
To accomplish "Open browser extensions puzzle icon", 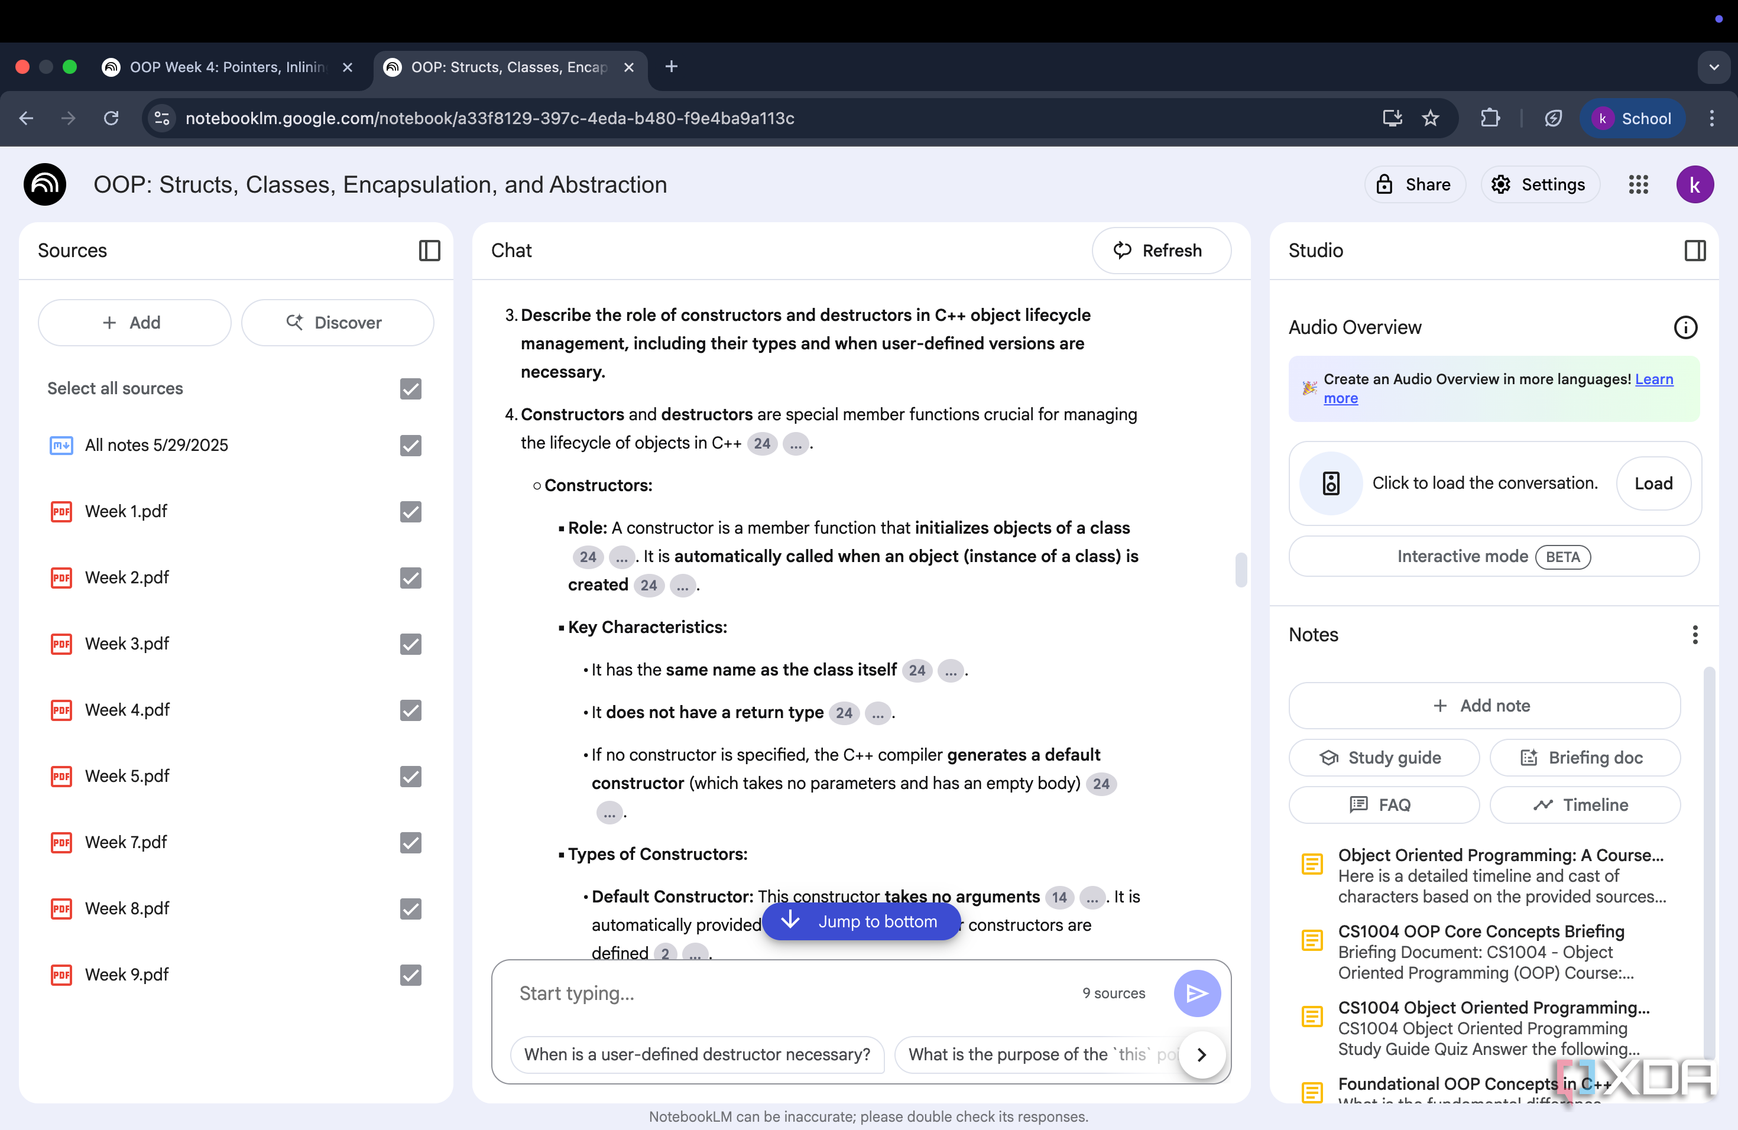I will click(1490, 118).
